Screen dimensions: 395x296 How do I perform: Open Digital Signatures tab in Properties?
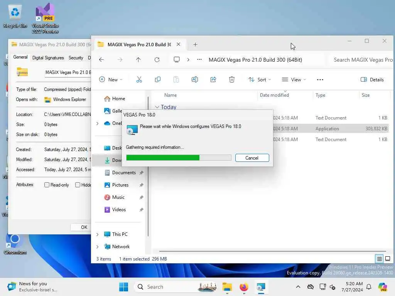[x=48, y=58]
